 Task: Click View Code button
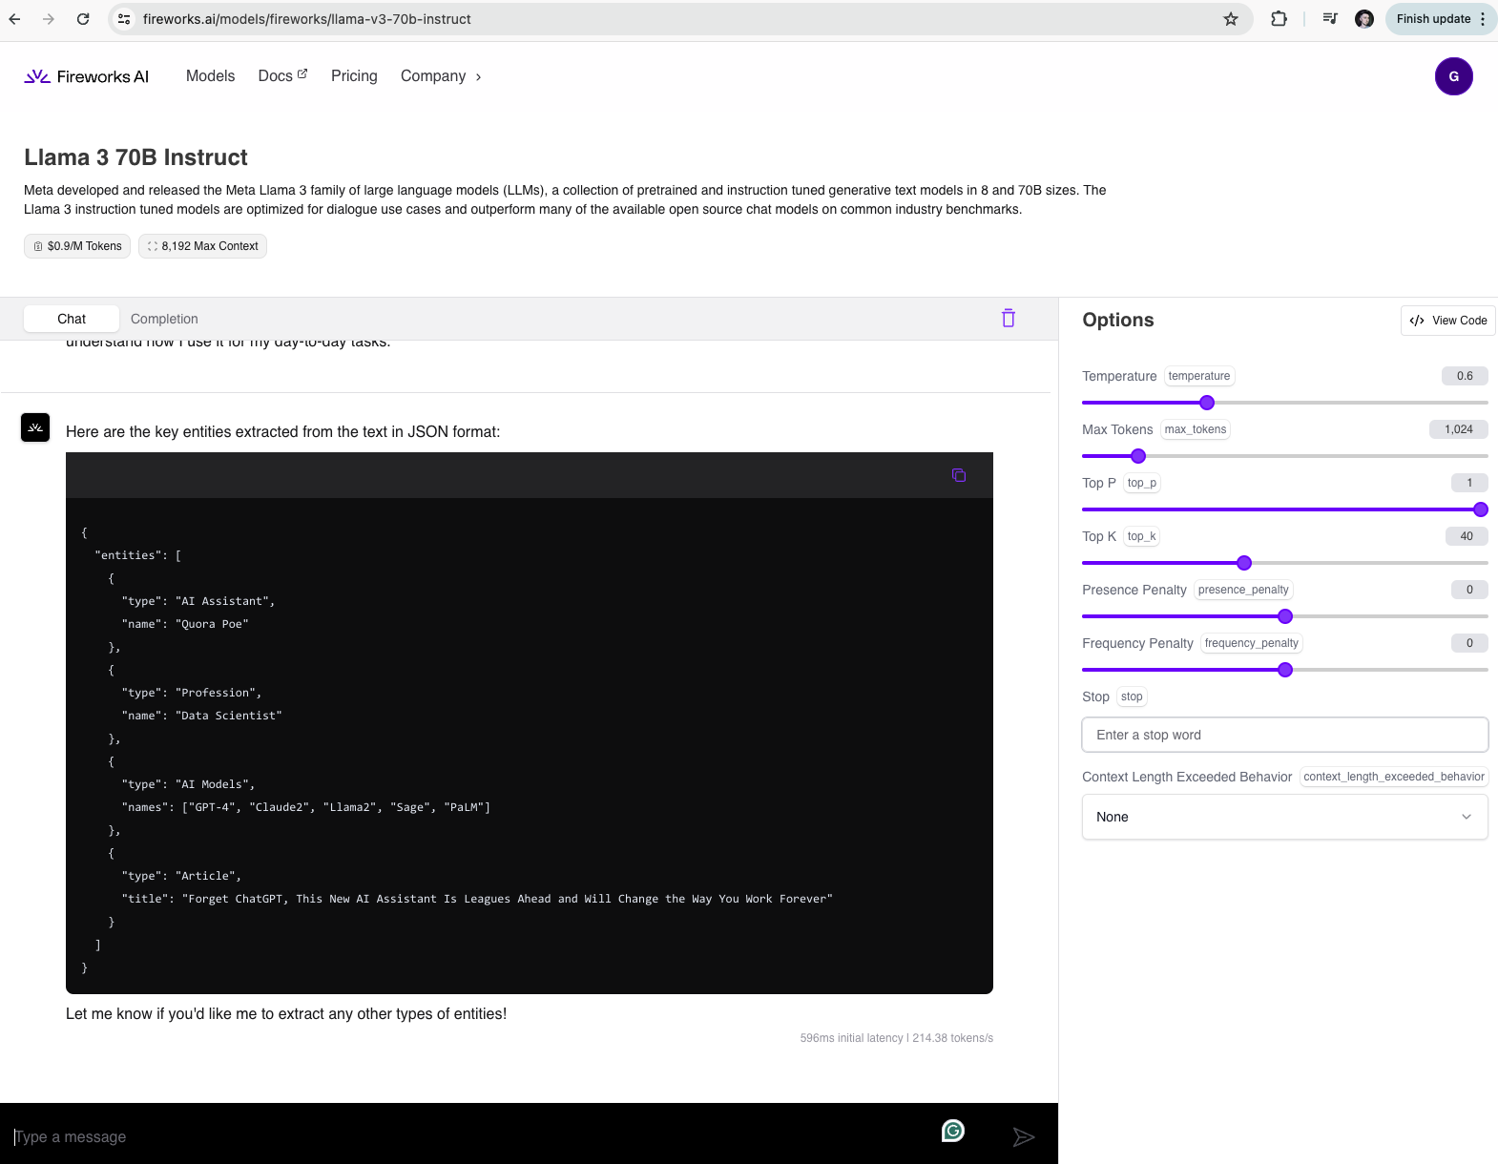coord(1447,321)
